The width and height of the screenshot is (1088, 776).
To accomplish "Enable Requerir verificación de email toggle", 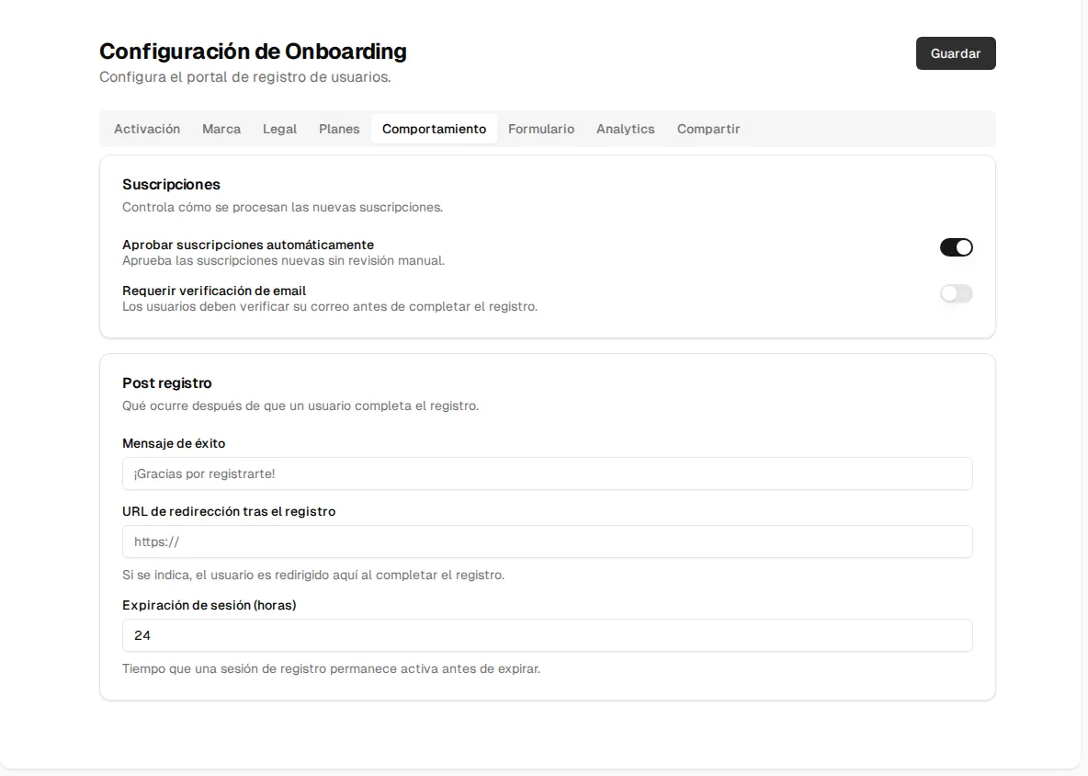I will pos(957,293).
